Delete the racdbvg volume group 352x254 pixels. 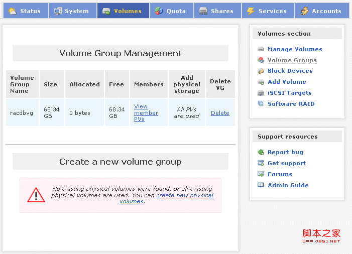point(220,113)
